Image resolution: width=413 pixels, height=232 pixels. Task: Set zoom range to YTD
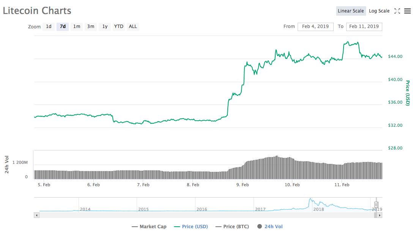point(118,26)
